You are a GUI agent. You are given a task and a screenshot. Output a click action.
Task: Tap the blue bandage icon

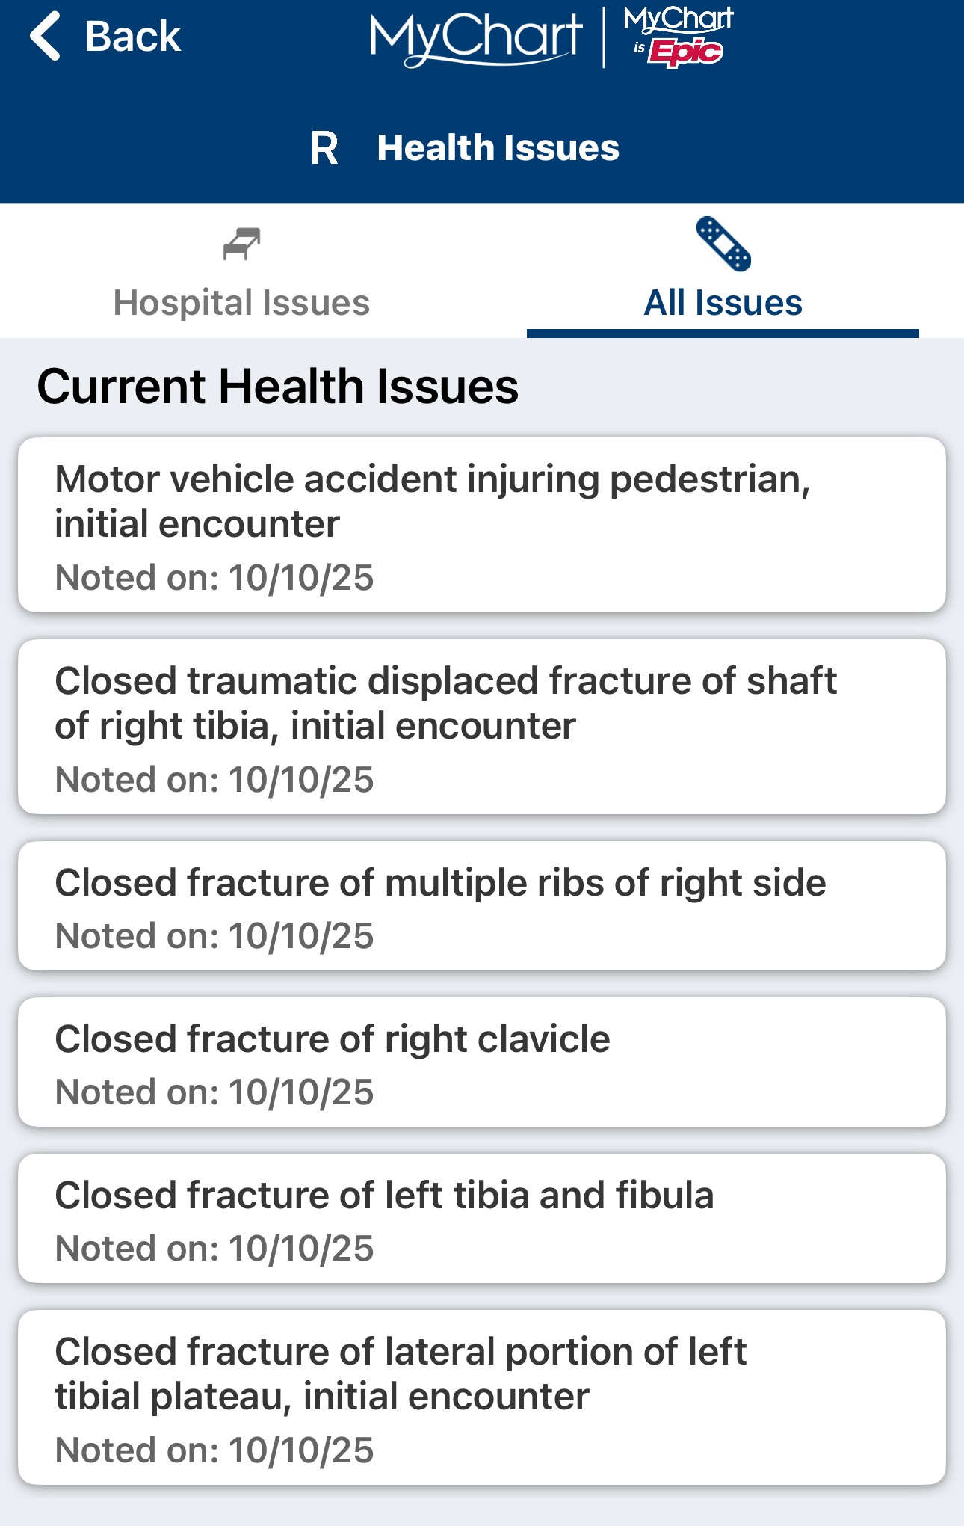723,244
